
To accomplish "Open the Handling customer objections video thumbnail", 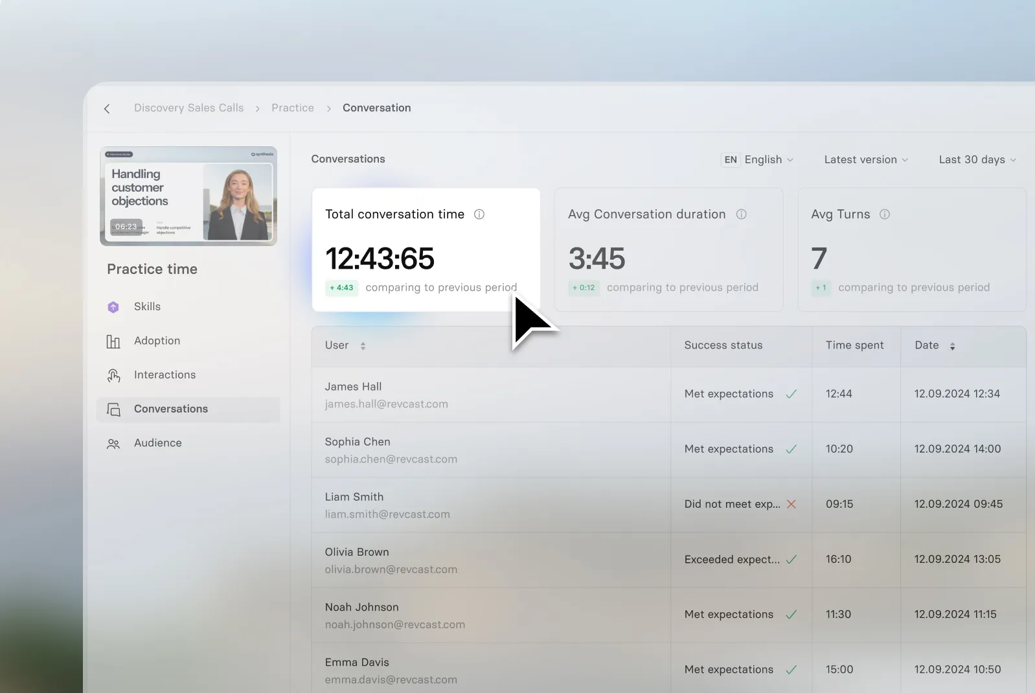I will click(x=188, y=196).
